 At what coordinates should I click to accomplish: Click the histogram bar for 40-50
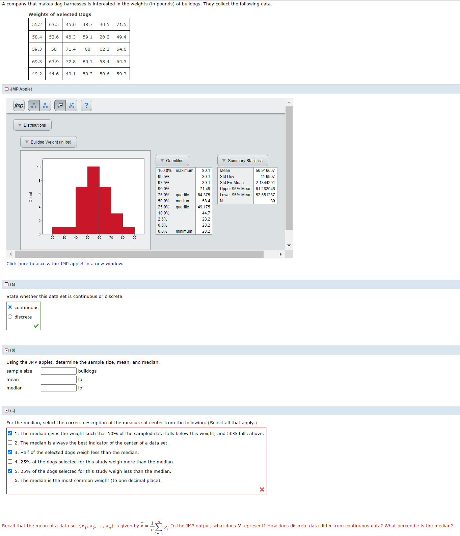(82, 210)
